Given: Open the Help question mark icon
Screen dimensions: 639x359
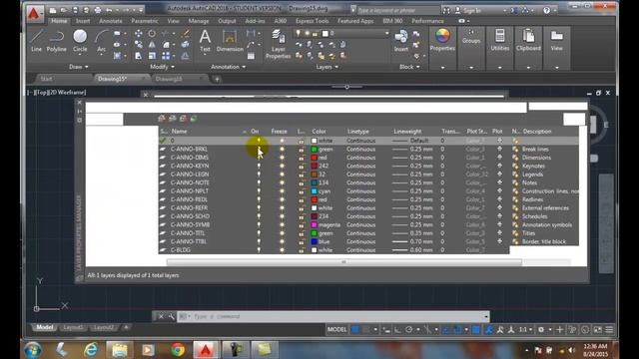Looking at the screenshot, I should pos(546,11).
